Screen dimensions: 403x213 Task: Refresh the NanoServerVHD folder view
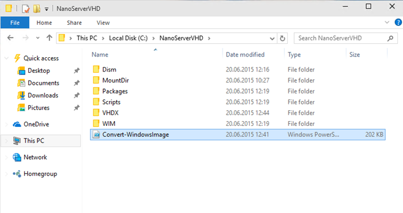[282, 38]
